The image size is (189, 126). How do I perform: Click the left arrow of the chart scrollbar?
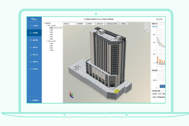pos(157,64)
